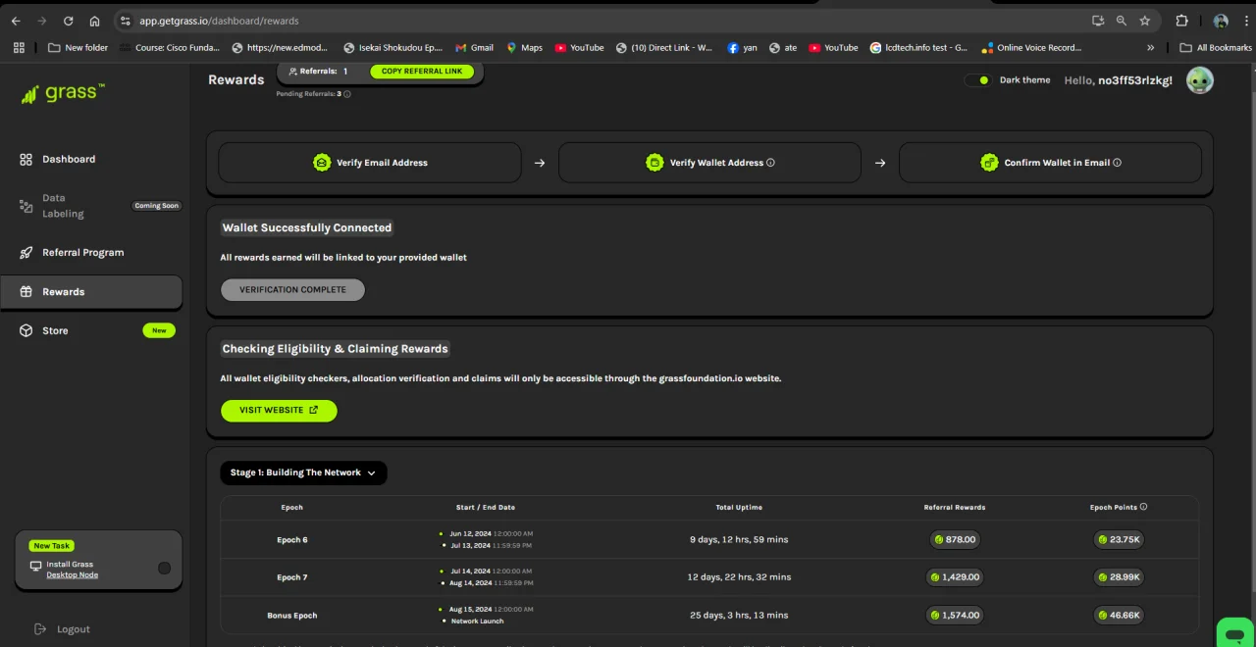The height and width of the screenshot is (647, 1256).
Task: Click the grass logo in sidebar
Action: coord(63,93)
